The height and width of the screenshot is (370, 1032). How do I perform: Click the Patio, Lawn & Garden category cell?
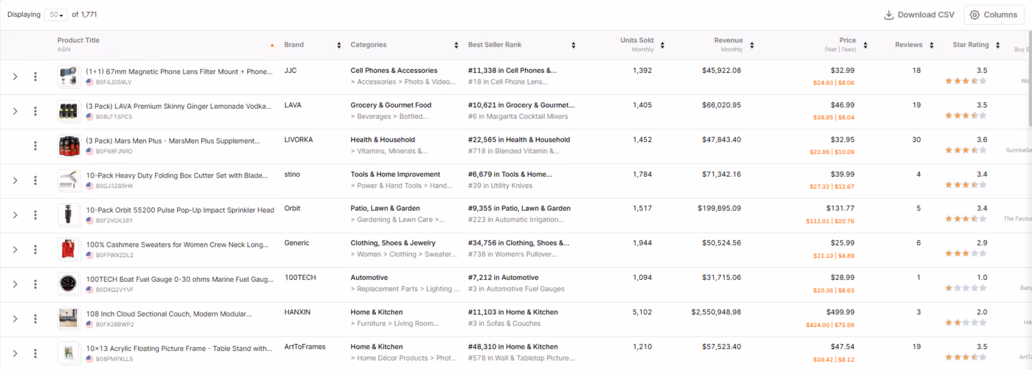point(385,208)
